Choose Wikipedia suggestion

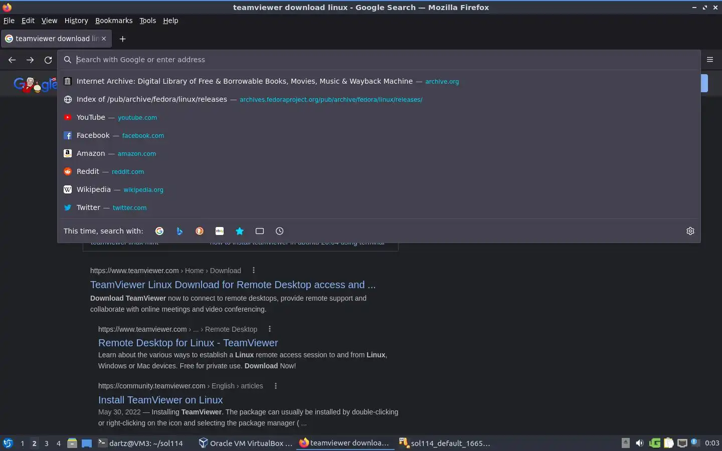point(379,189)
